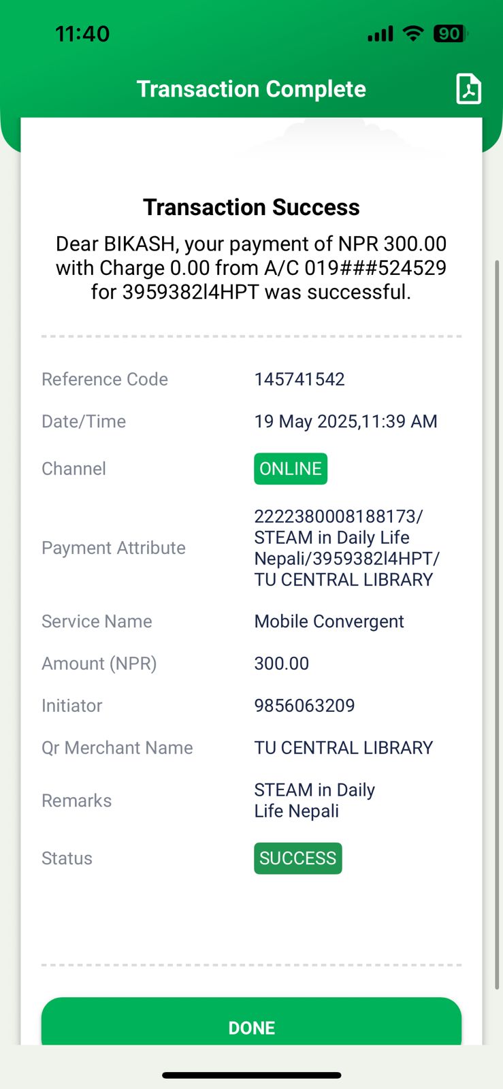Tap the Qr Merchant Name value
The height and width of the screenshot is (1089, 503).
(344, 747)
